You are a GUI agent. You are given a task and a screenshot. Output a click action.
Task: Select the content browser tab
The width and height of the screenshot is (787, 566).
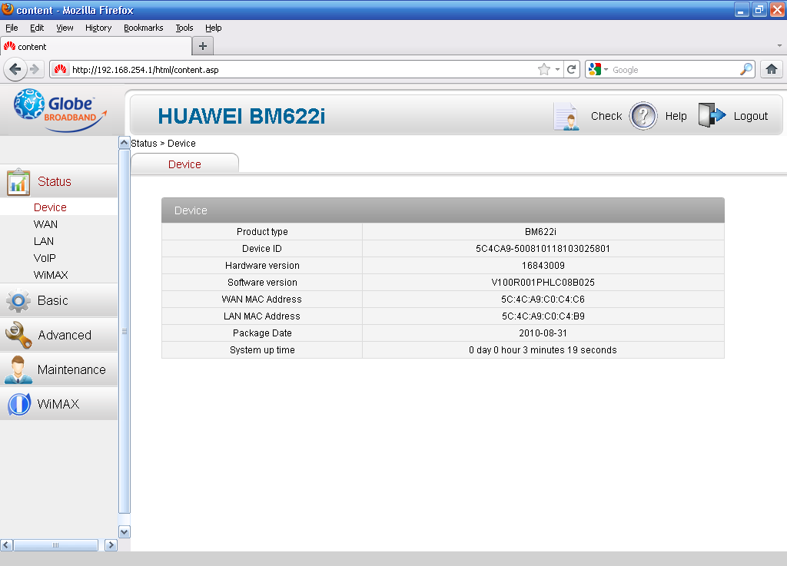pos(96,47)
